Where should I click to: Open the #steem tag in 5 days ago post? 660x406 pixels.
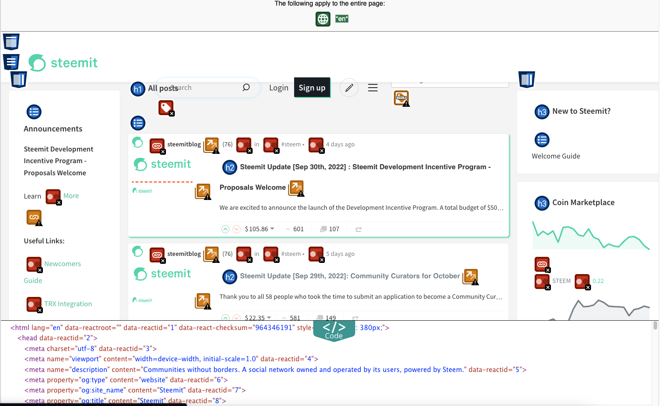[x=291, y=254]
